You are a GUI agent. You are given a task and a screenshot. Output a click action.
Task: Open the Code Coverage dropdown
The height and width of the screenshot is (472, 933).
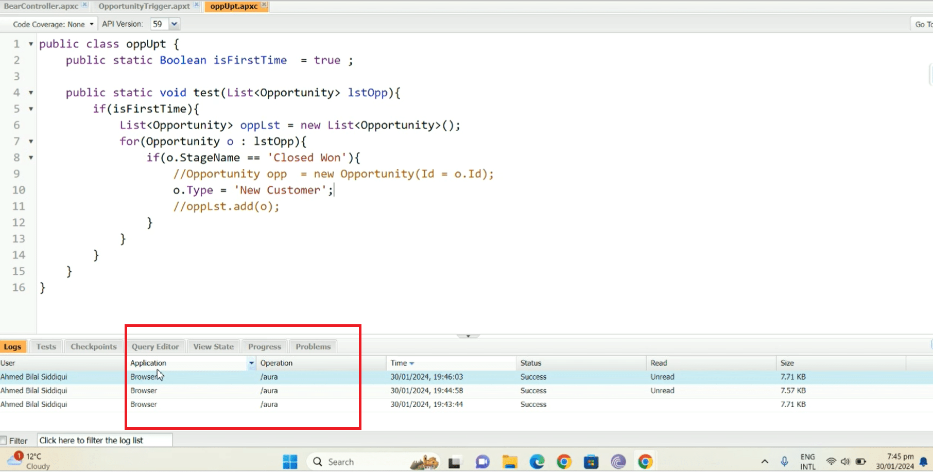point(53,24)
